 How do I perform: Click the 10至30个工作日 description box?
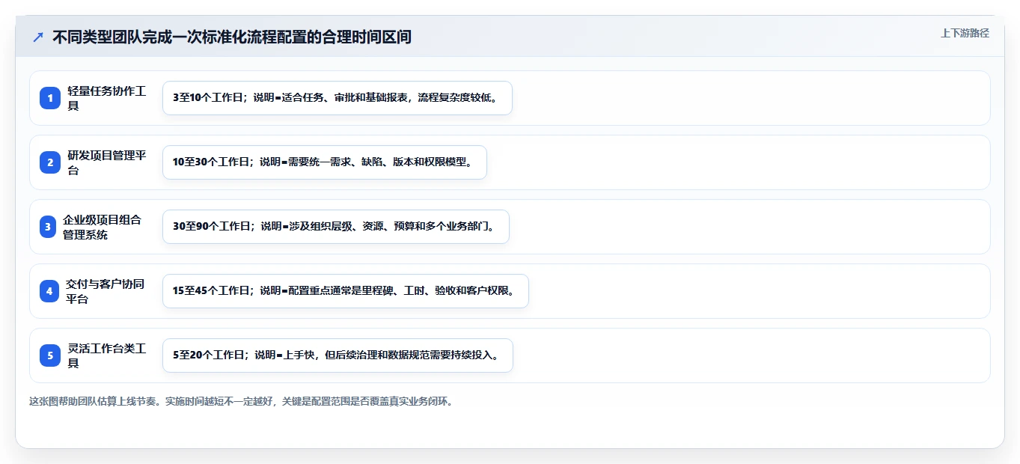[x=325, y=162]
